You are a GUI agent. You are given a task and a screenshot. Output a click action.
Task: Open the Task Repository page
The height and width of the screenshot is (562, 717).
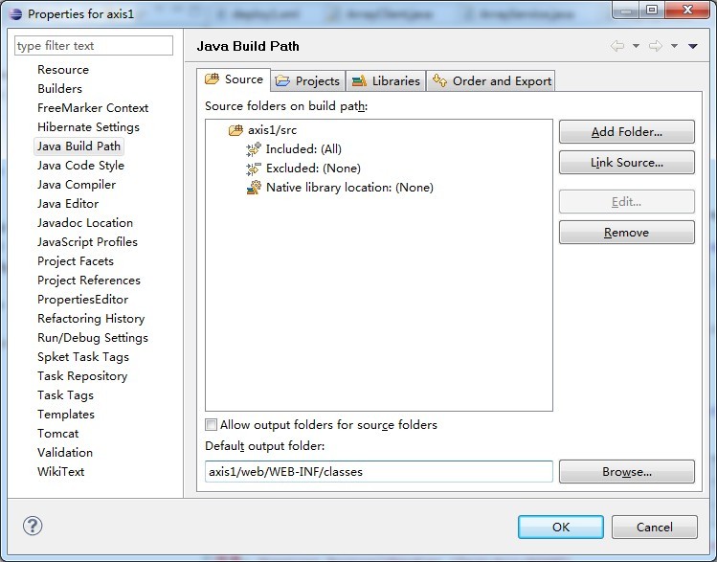[82, 376]
